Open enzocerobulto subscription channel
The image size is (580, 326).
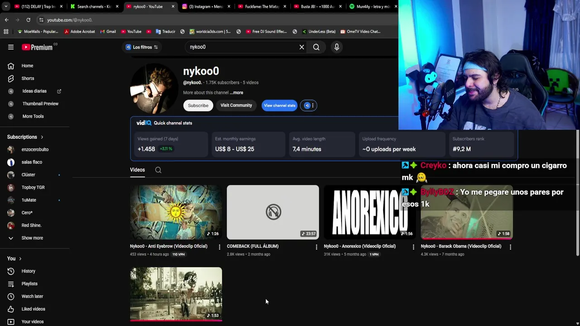pos(35,149)
